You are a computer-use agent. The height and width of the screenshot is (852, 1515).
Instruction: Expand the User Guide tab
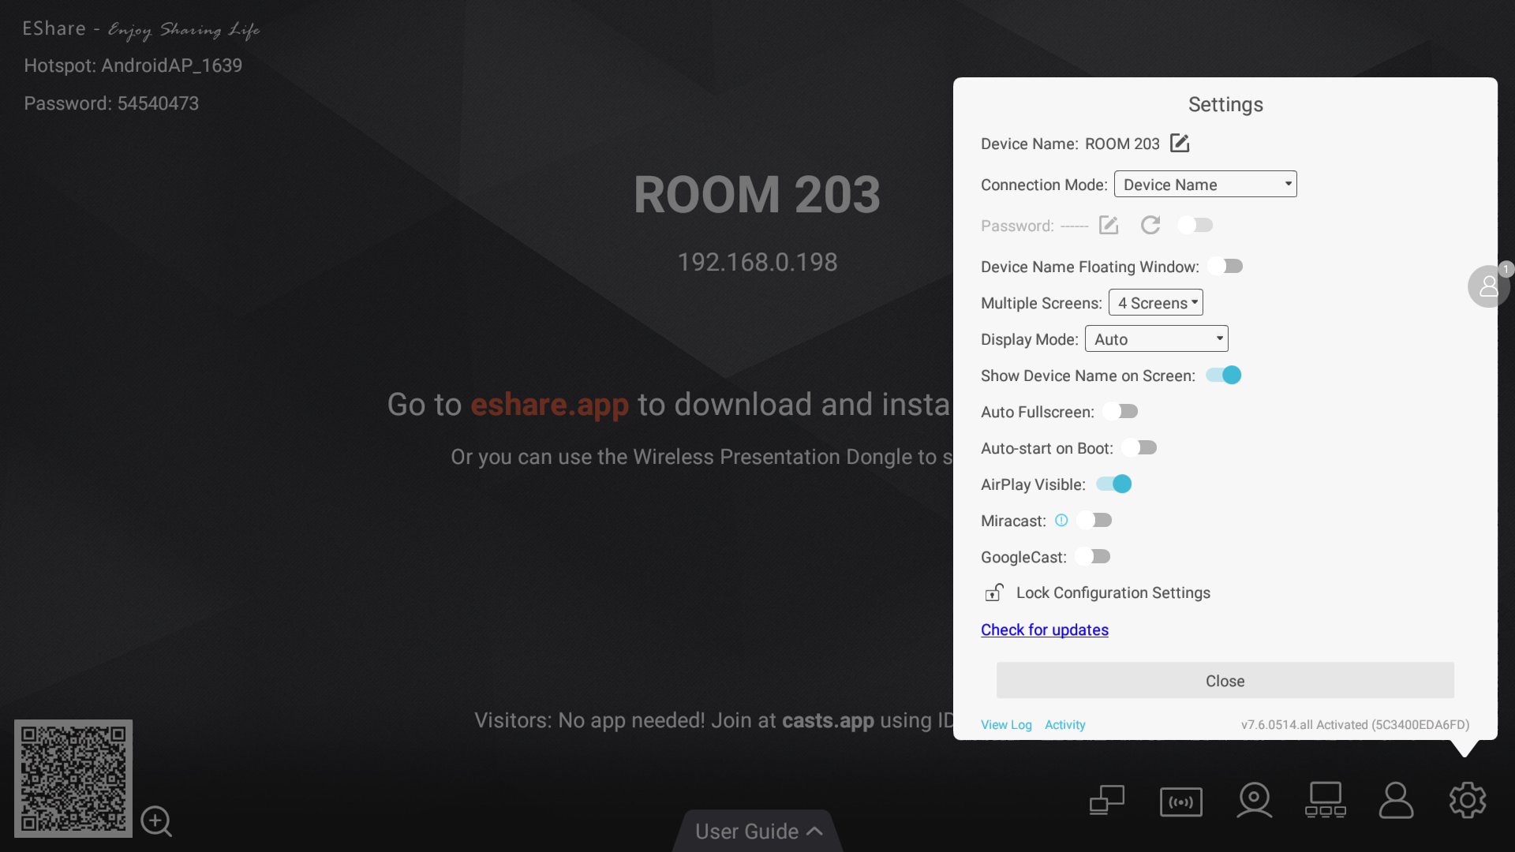coord(757,831)
